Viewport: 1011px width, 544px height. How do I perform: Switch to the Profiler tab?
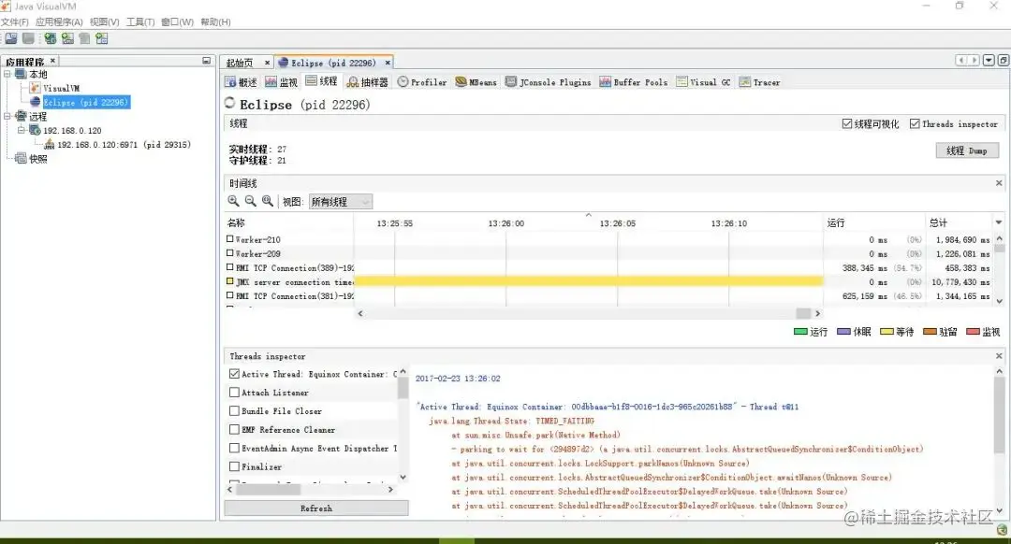[x=422, y=81]
